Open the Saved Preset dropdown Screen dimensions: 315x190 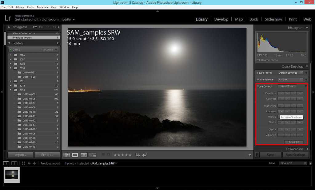click(290, 73)
